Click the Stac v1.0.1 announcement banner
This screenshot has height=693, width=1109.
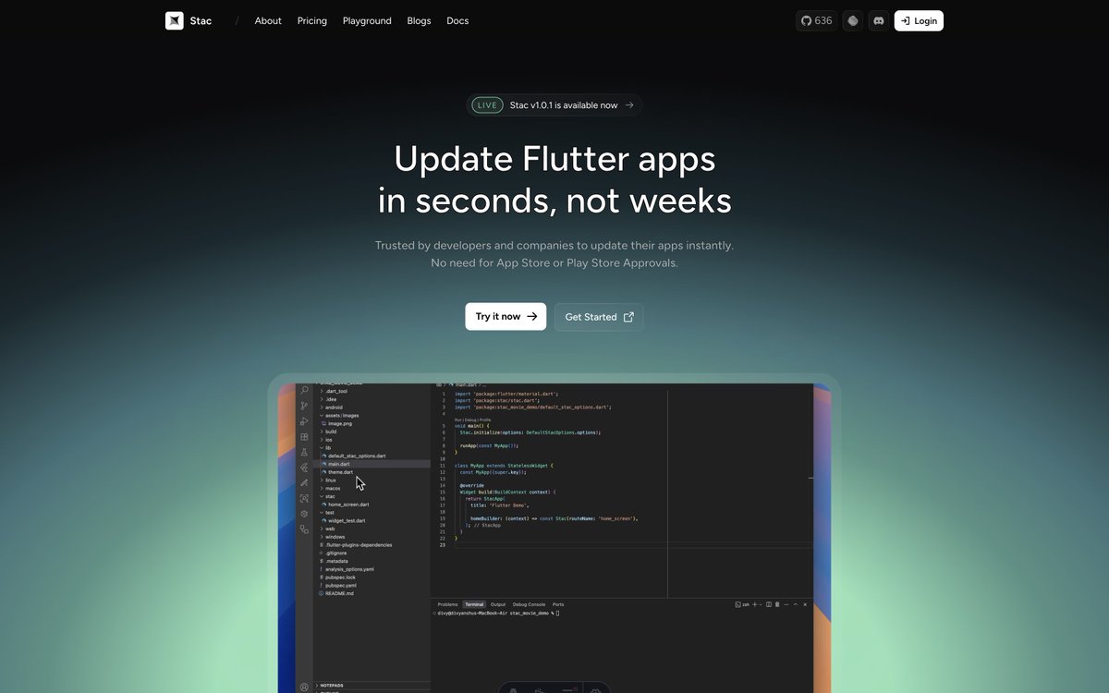pos(554,105)
